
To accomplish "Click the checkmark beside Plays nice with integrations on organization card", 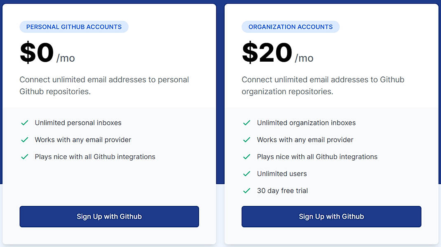I will click(x=246, y=157).
